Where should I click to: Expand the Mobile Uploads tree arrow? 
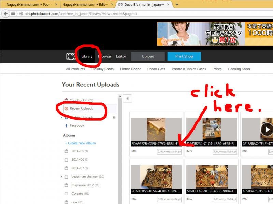click(61, 117)
